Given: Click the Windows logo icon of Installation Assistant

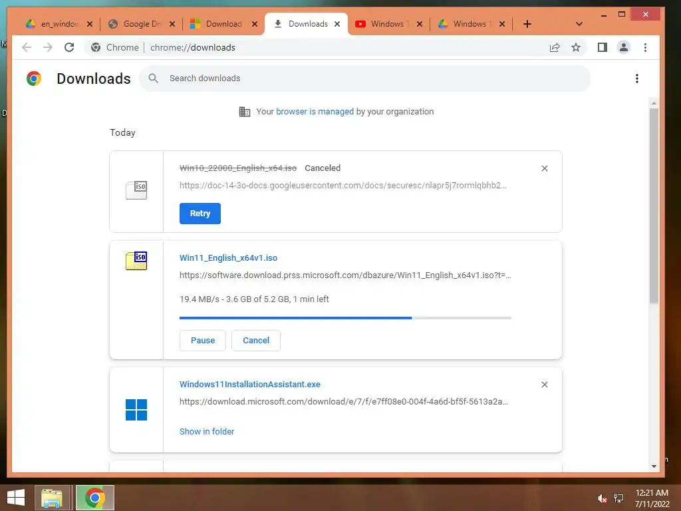Looking at the screenshot, I should tap(136, 410).
